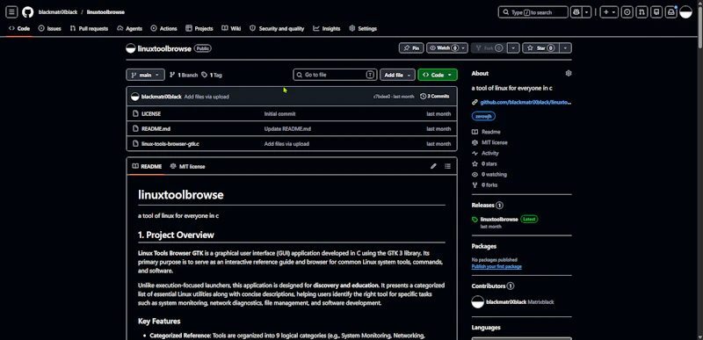
Task: Switch to the Code tab
Action: 19,28
